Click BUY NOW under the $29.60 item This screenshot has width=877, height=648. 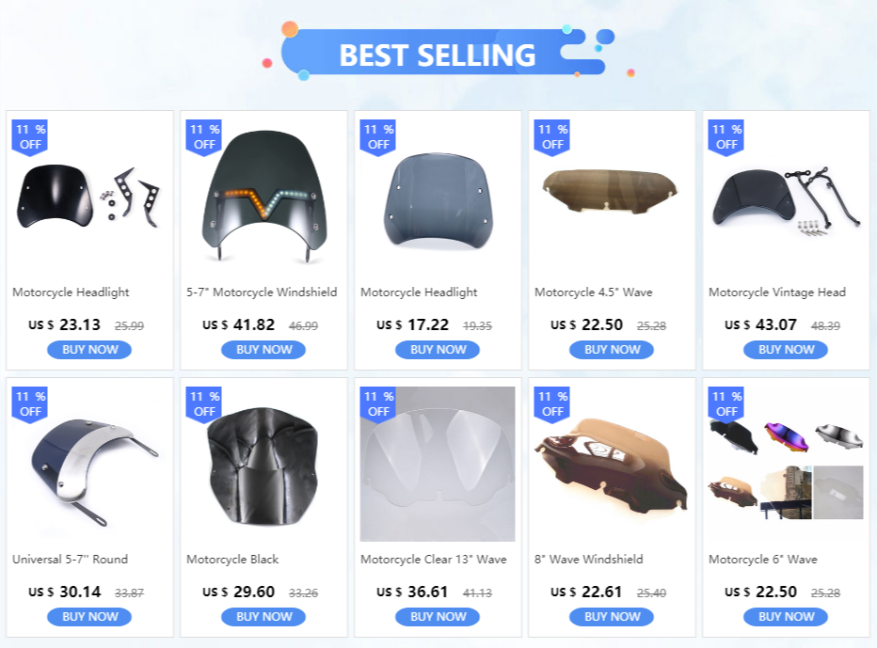[x=263, y=617]
